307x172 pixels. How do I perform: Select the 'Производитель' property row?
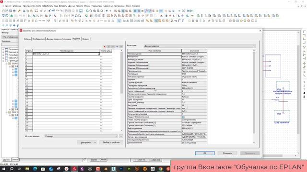(167, 71)
